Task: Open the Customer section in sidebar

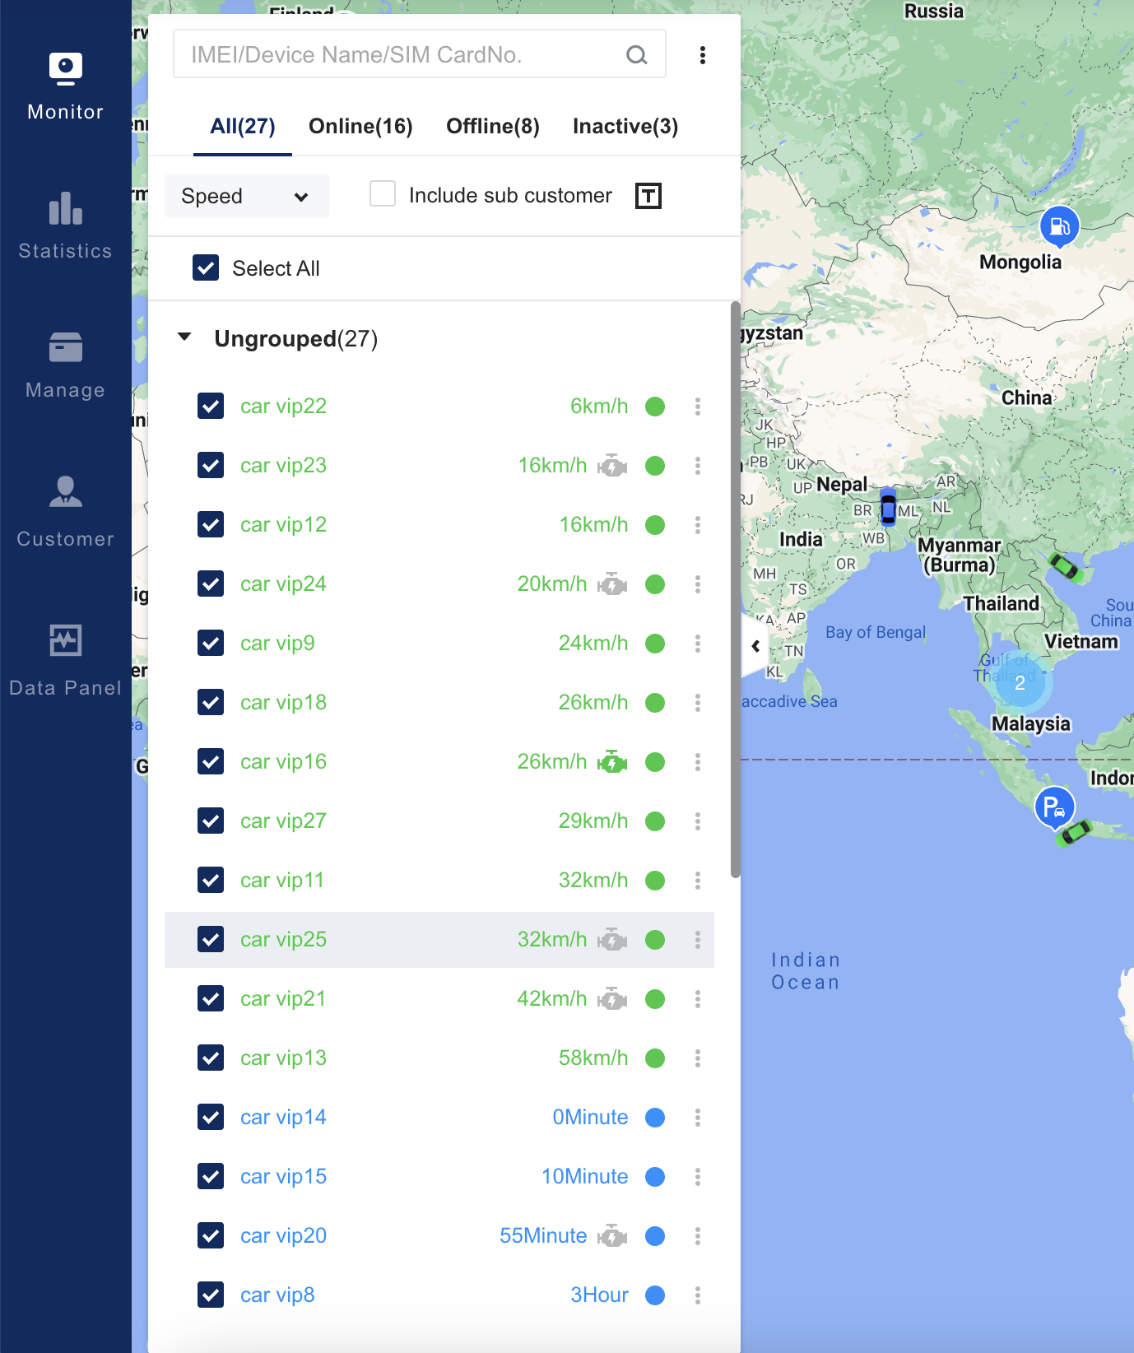Action: pos(65,512)
